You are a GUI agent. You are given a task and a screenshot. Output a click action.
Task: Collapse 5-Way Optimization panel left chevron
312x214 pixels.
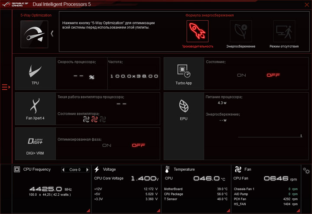click(52, 34)
